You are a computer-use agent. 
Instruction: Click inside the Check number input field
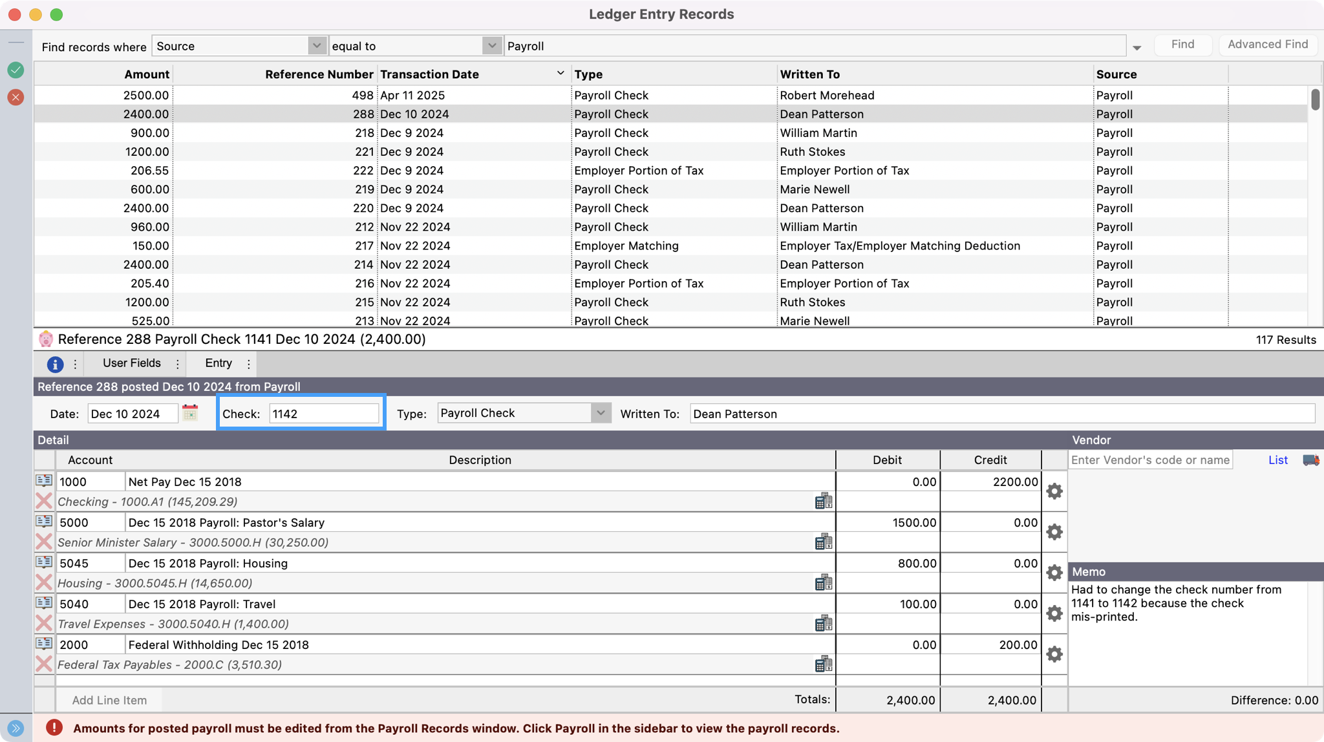323,413
